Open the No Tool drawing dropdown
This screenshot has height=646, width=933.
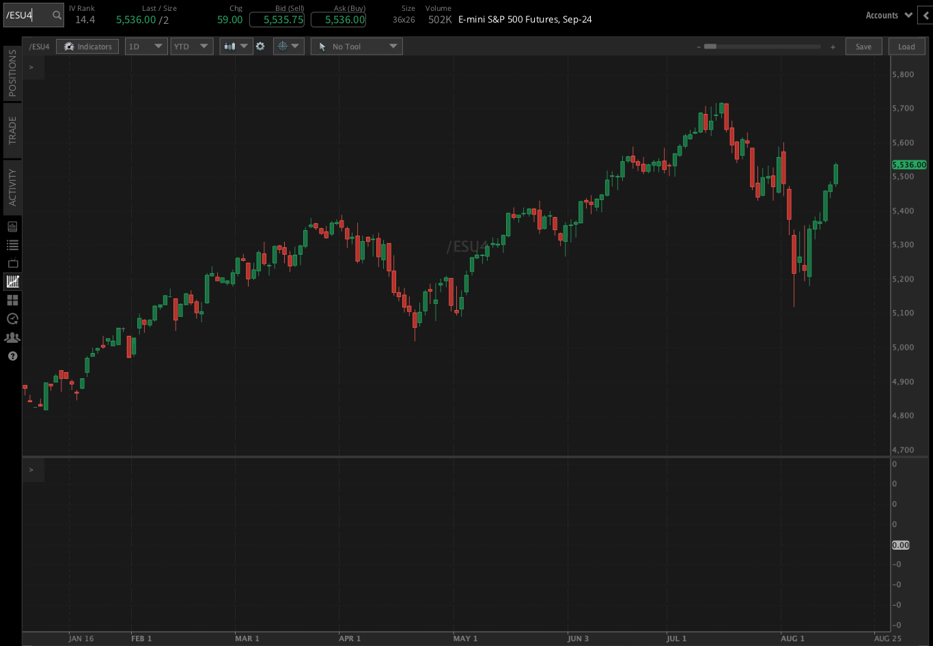356,46
